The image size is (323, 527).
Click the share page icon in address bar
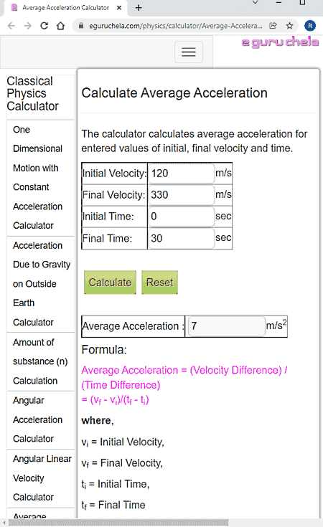pyautogui.click(x=273, y=26)
